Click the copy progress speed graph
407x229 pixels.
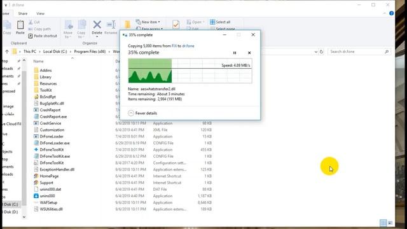[190, 71]
